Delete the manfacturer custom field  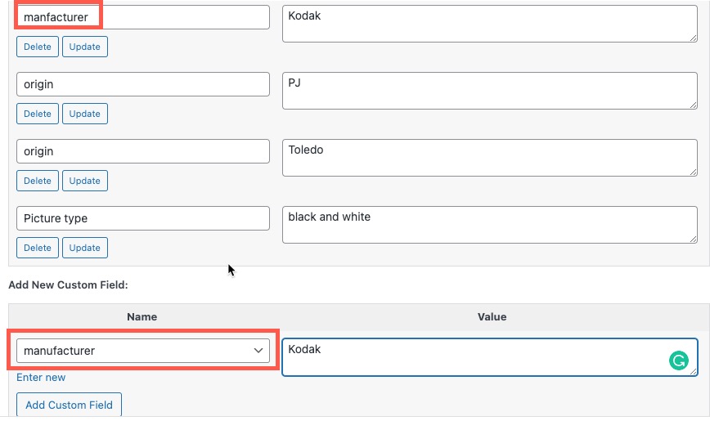(37, 47)
